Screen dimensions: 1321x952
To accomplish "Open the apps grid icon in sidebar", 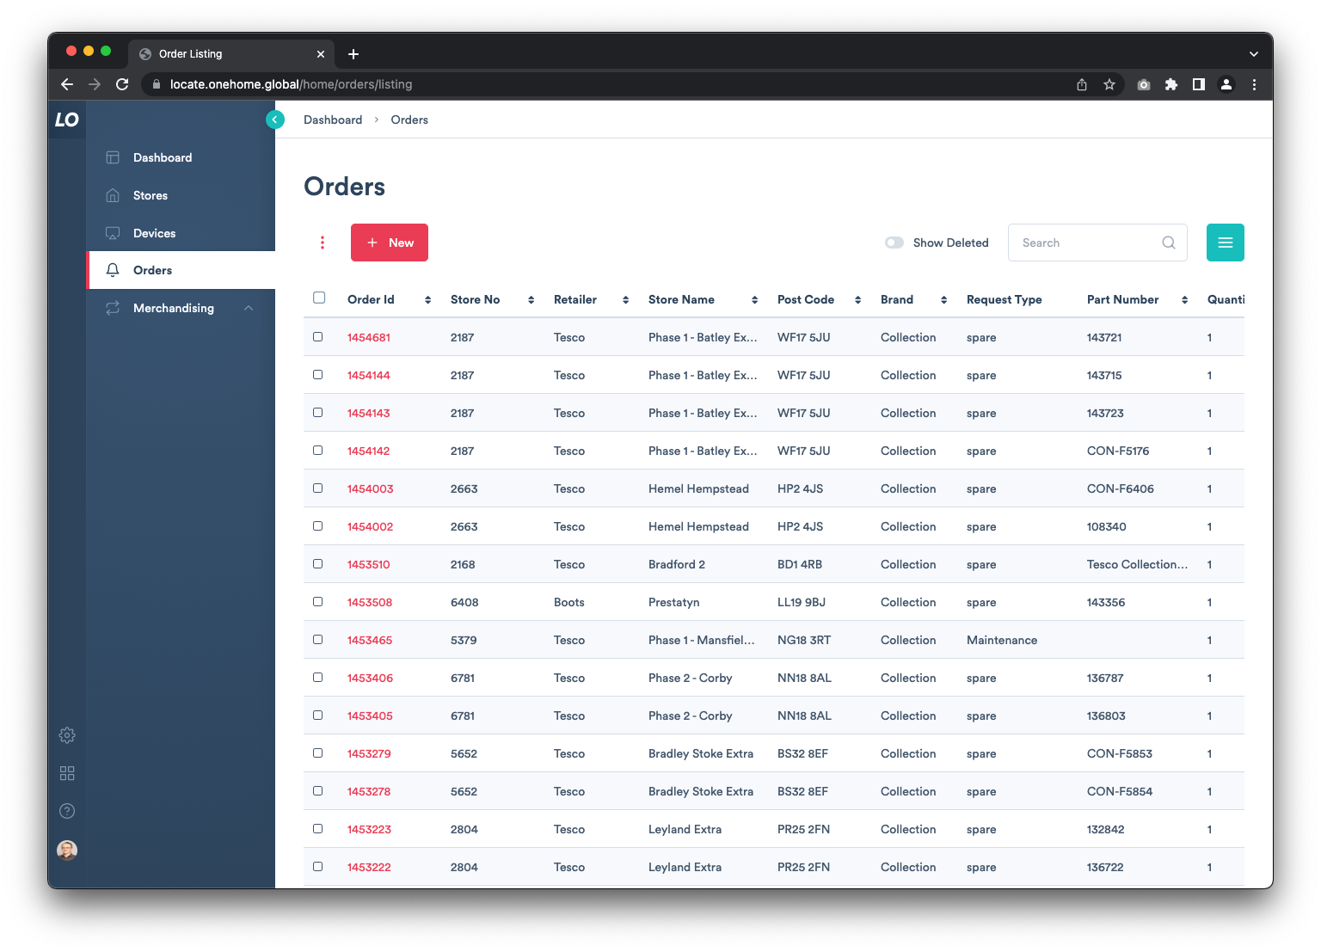I will pos(67,773).
